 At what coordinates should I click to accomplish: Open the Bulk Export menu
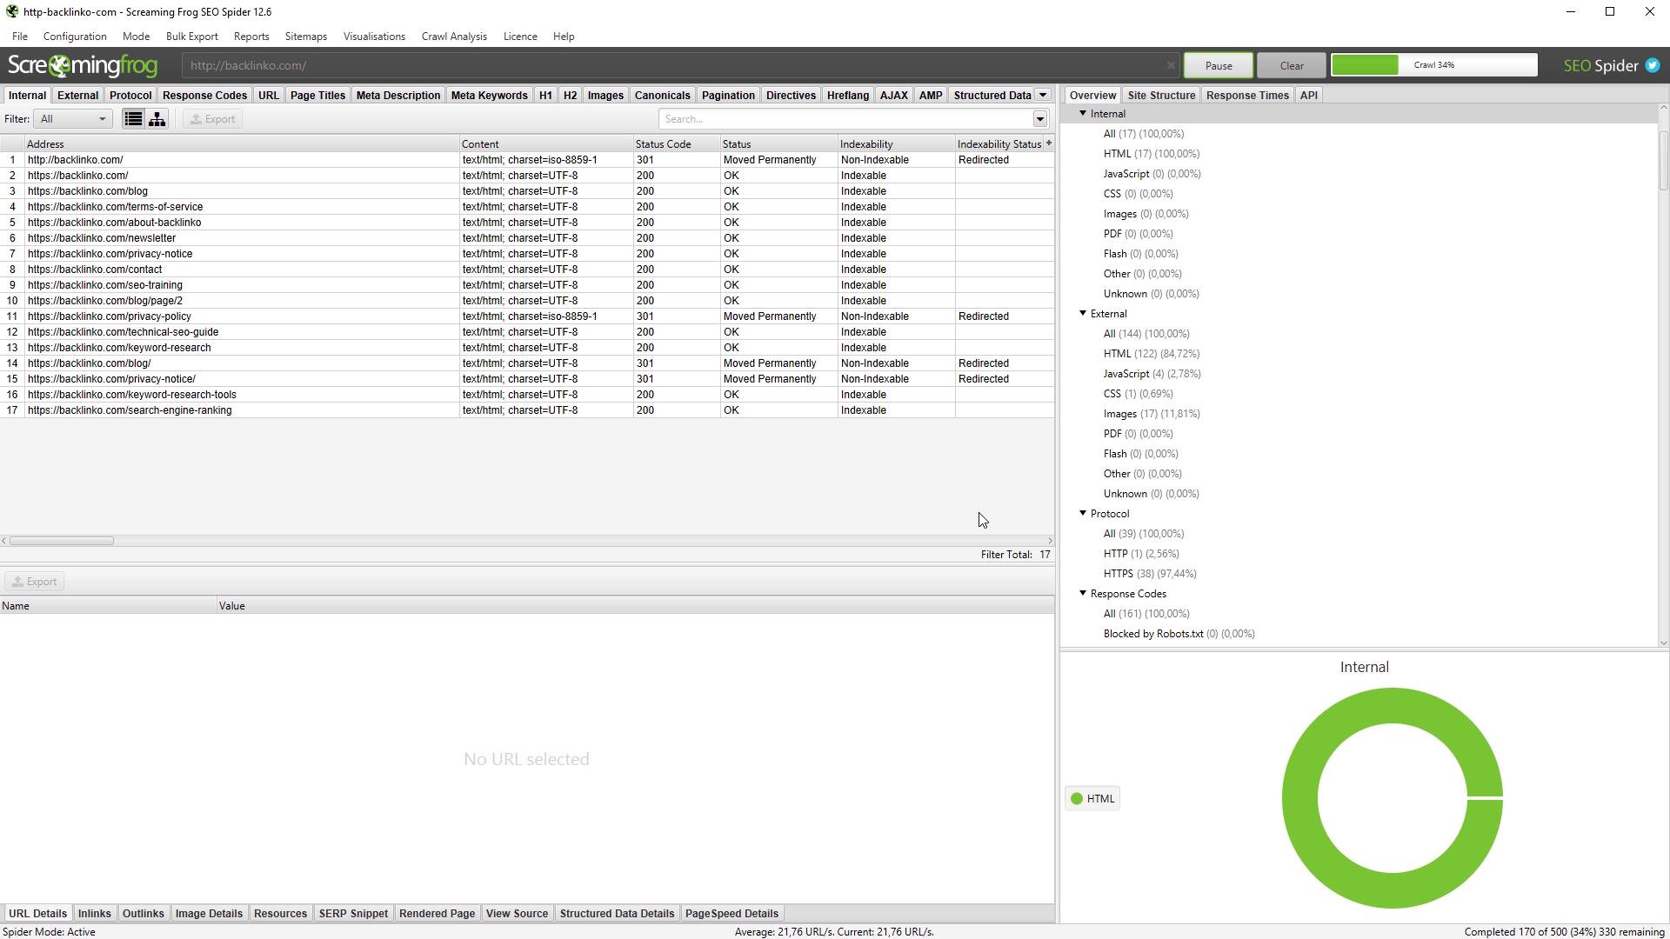(190, 37)
